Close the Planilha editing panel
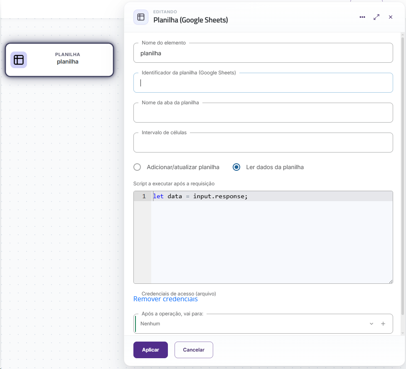The width and height of the screenshot is (406, 369). pyautogui.click(x=391, y=17)
